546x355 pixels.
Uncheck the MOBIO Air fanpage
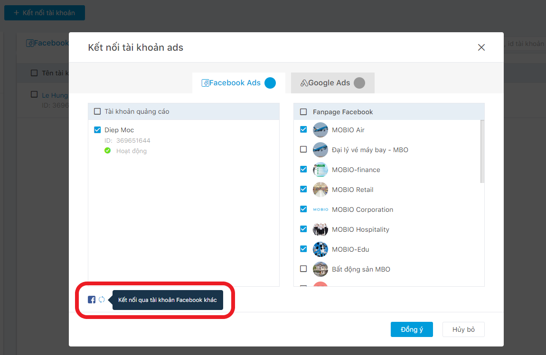[x=304, y=129]
